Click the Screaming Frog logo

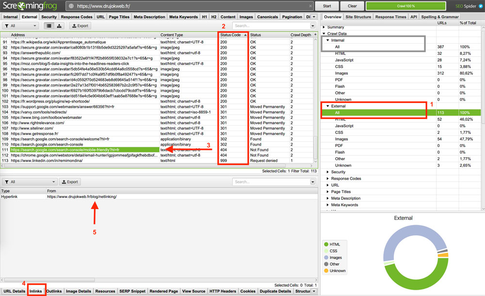[x=30, y=6]
